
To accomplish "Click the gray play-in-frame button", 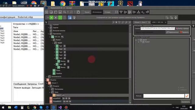I will [56, 18].
